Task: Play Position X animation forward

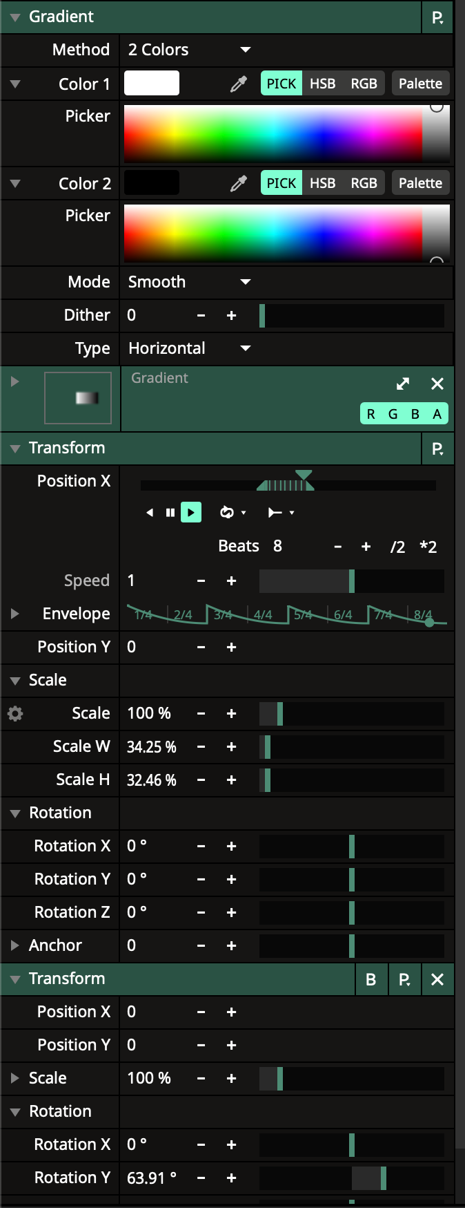Action: coord(191,513)
